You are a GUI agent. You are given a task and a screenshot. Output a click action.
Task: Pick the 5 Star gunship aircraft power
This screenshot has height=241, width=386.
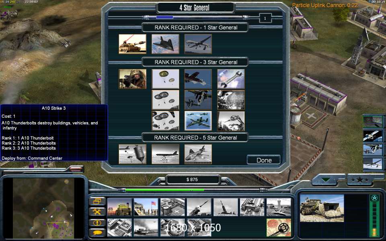[198, 154]
